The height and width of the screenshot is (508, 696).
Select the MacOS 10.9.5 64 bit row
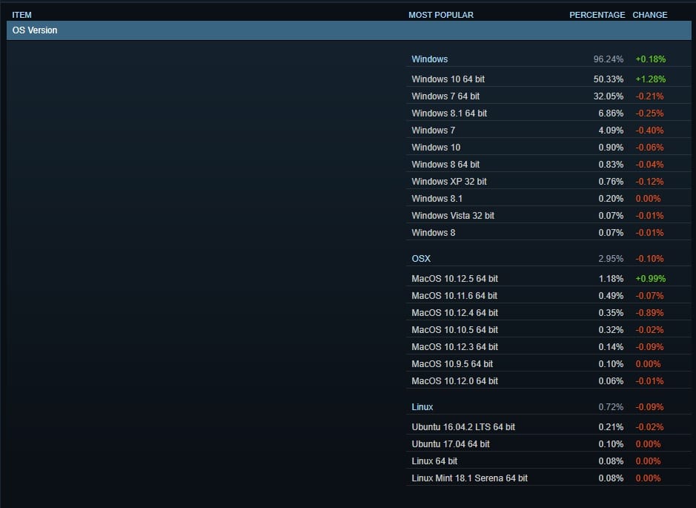click(452, 364)
